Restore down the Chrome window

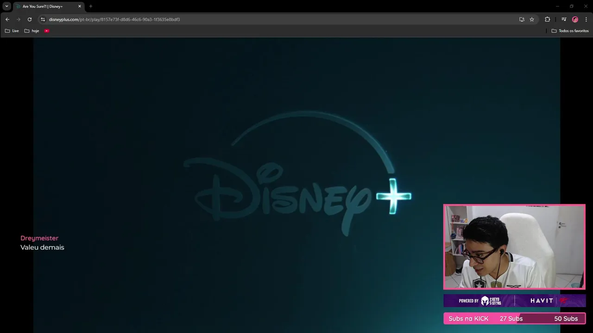point(572,6)
